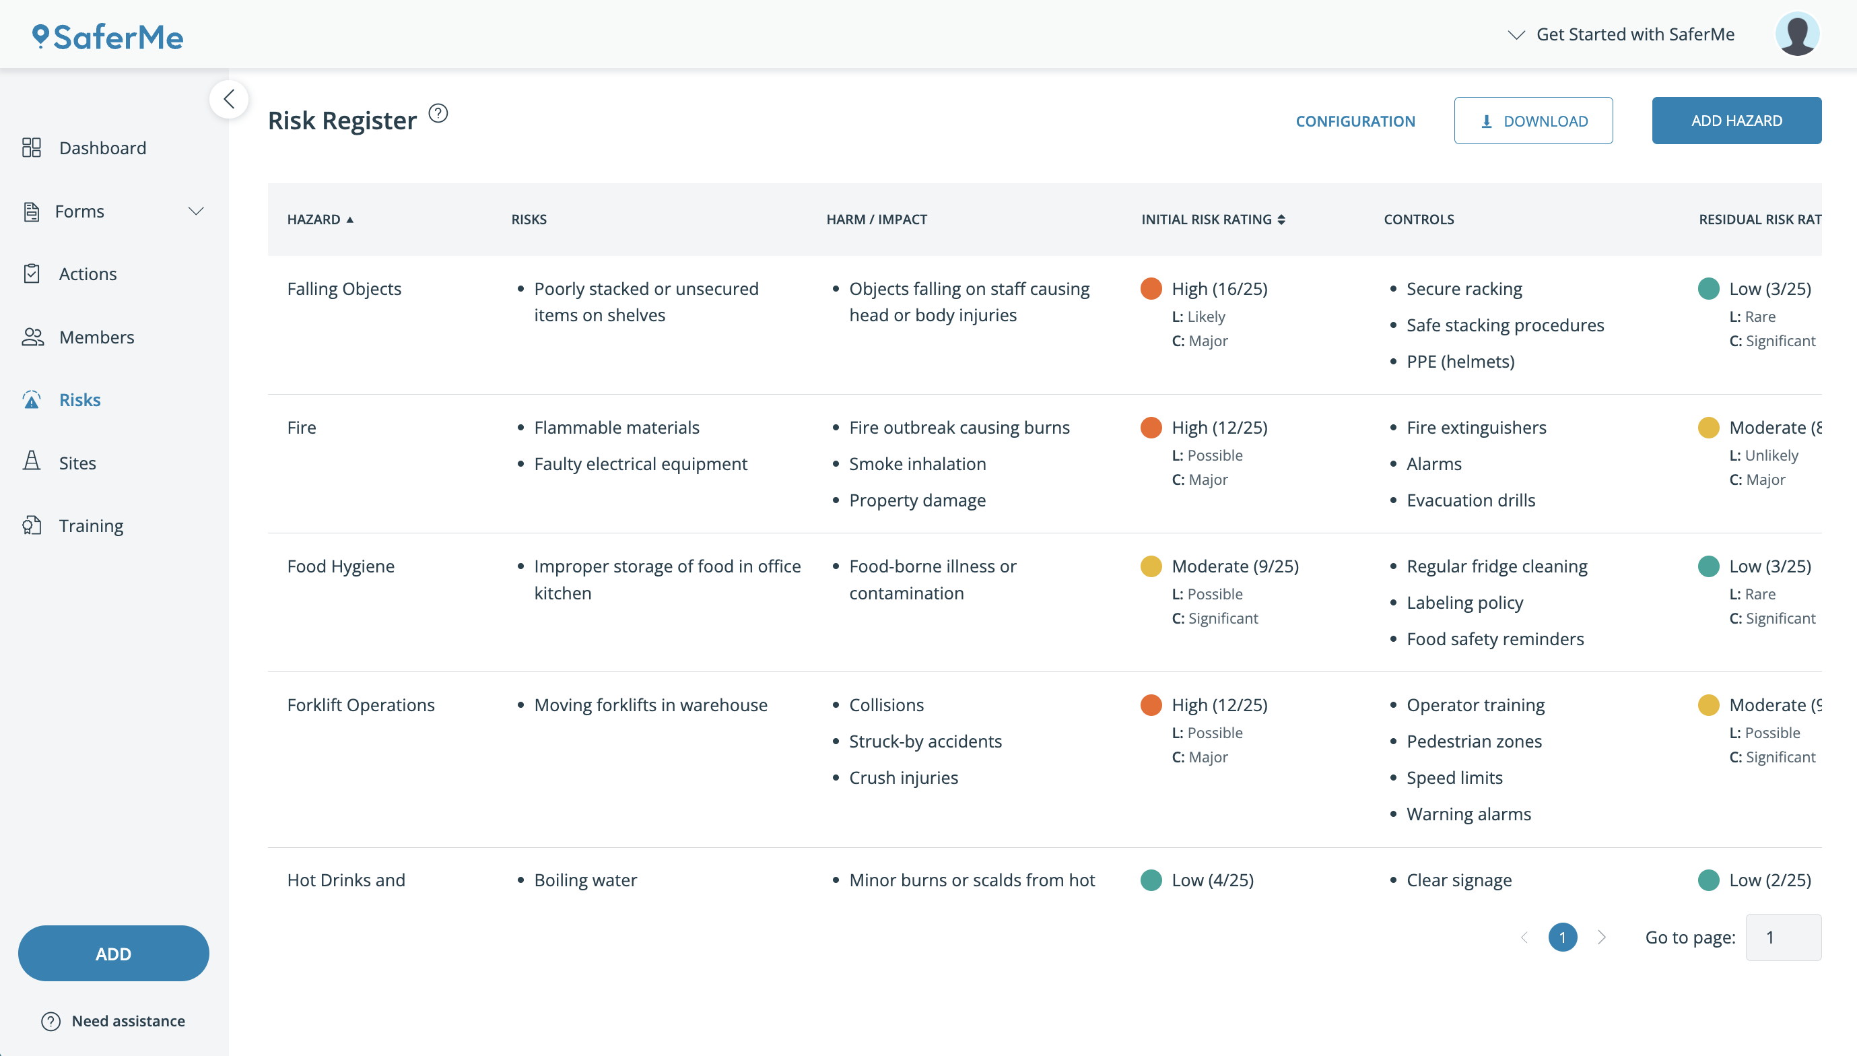Click the orange High risk indicator for Fire
Viewport: 1857px width, 1056px height.
(x=1151, y=428)
